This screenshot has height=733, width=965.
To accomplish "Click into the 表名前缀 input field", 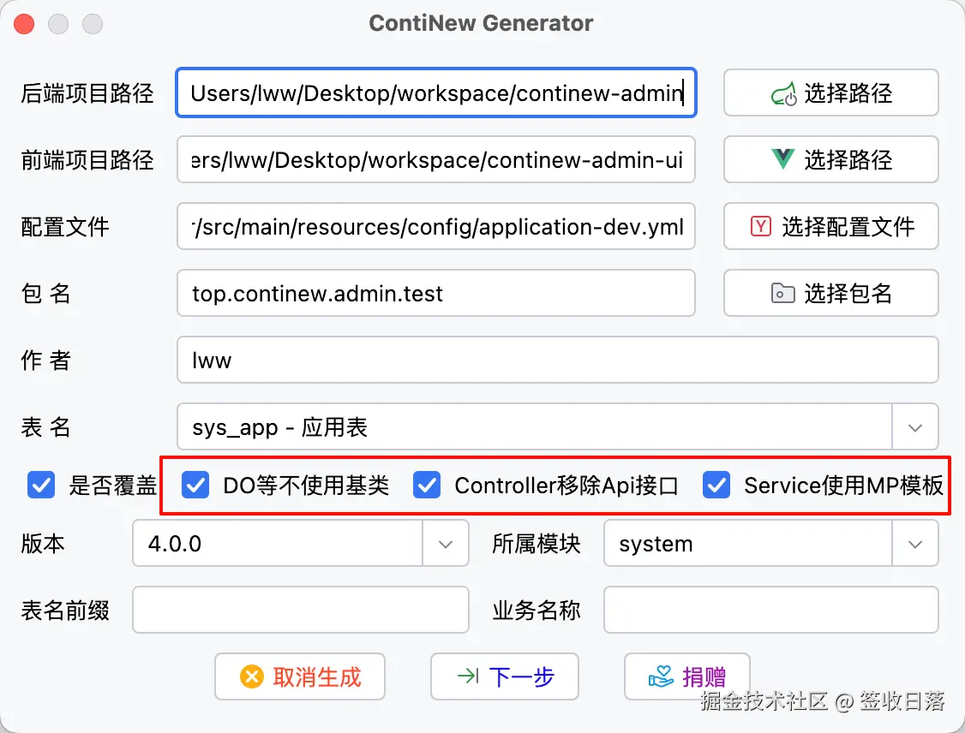I will point(301,611).
